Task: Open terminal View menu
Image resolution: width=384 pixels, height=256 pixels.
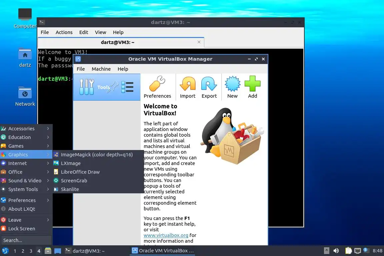Action: 100,32
